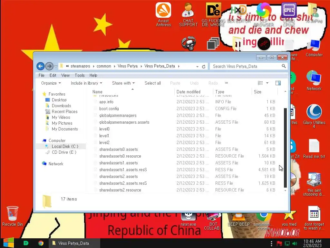330x248 pixels.
Task: Open the address bar history dropdown
Action: [x=197, y=67]
